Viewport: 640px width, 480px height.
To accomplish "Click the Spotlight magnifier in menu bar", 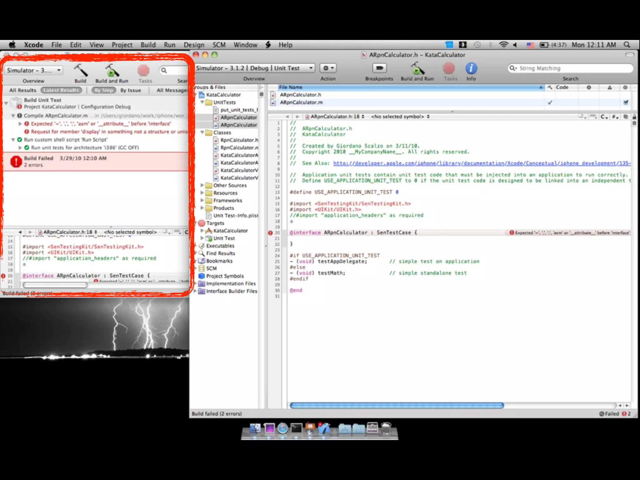I will pyautogui.click(x=627, y=45).
